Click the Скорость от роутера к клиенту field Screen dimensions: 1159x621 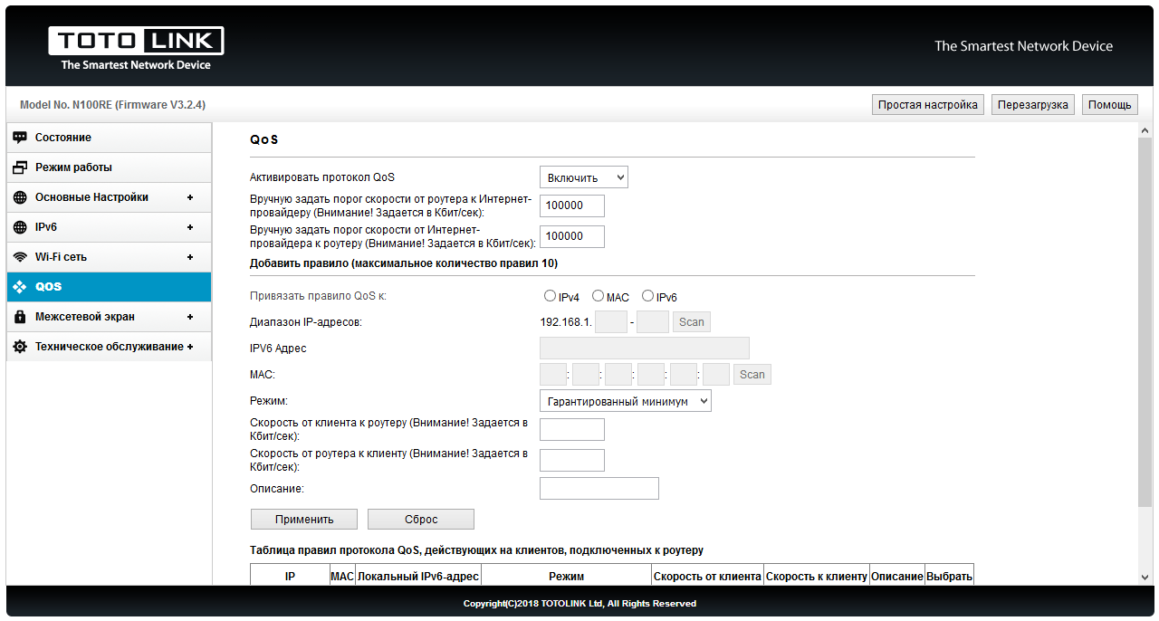coord(572,460)
